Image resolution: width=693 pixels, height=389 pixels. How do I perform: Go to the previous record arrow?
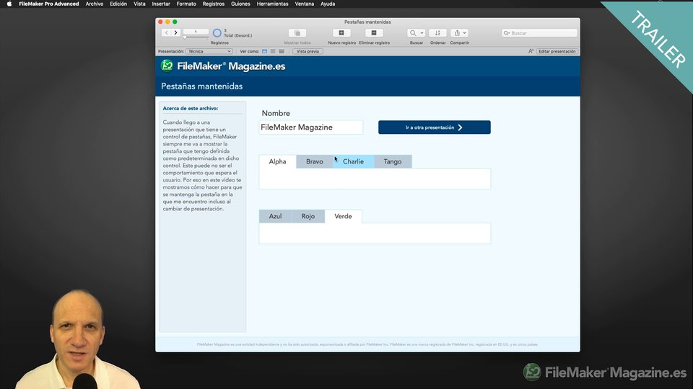coord(166,32)
